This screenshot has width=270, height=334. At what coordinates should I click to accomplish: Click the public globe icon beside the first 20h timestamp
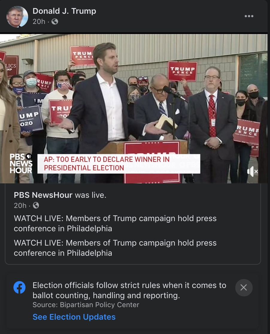click(x=55, y=22)
